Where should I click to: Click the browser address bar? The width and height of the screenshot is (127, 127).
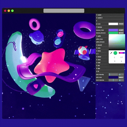tap(64, 11)
